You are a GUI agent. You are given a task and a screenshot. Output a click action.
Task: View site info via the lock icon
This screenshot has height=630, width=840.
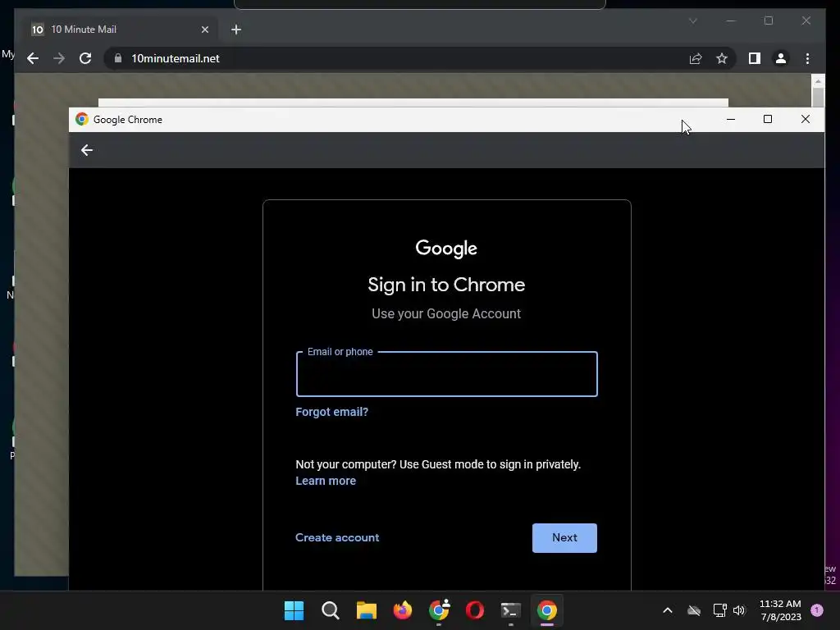[x=118, y=58]
